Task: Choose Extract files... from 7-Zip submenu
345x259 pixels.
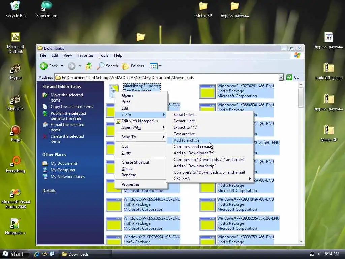Action: click(x=210, y=115)
